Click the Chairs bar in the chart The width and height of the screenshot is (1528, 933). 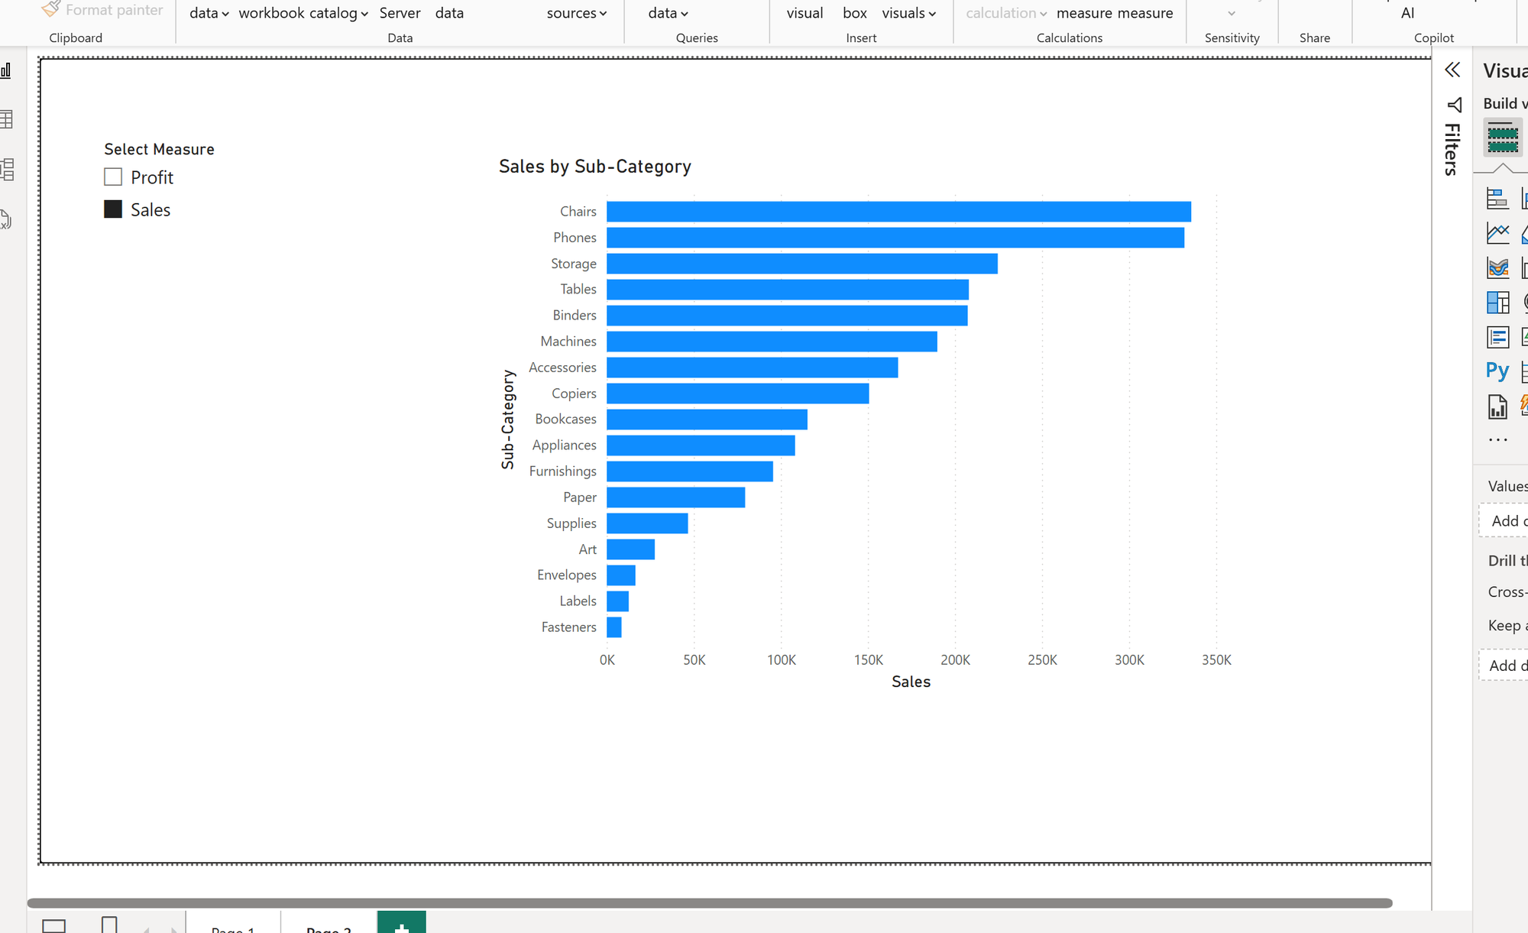tap(898, 212)
